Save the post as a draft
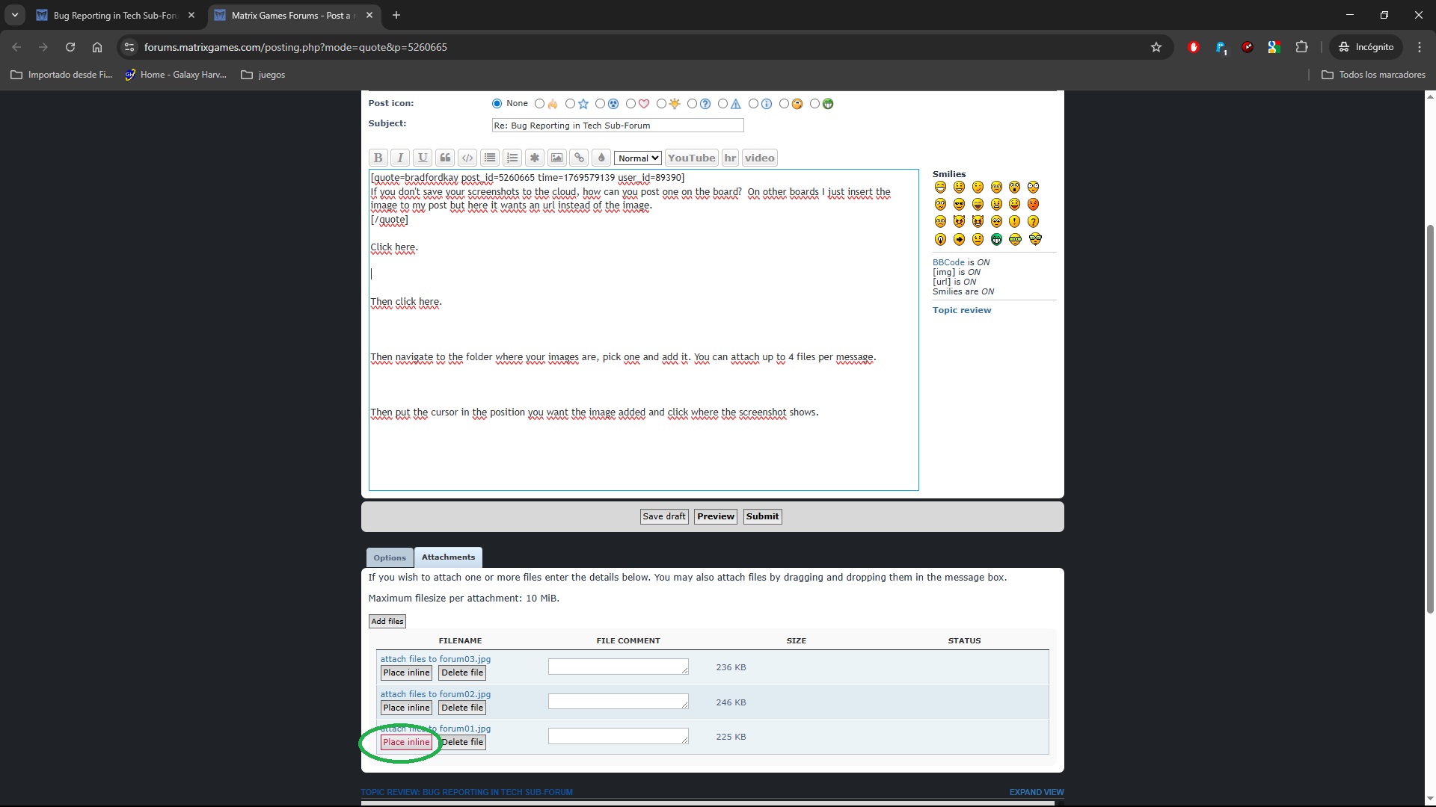The width and height of the screenshot is (1436, 807). [x=663, y=516]
